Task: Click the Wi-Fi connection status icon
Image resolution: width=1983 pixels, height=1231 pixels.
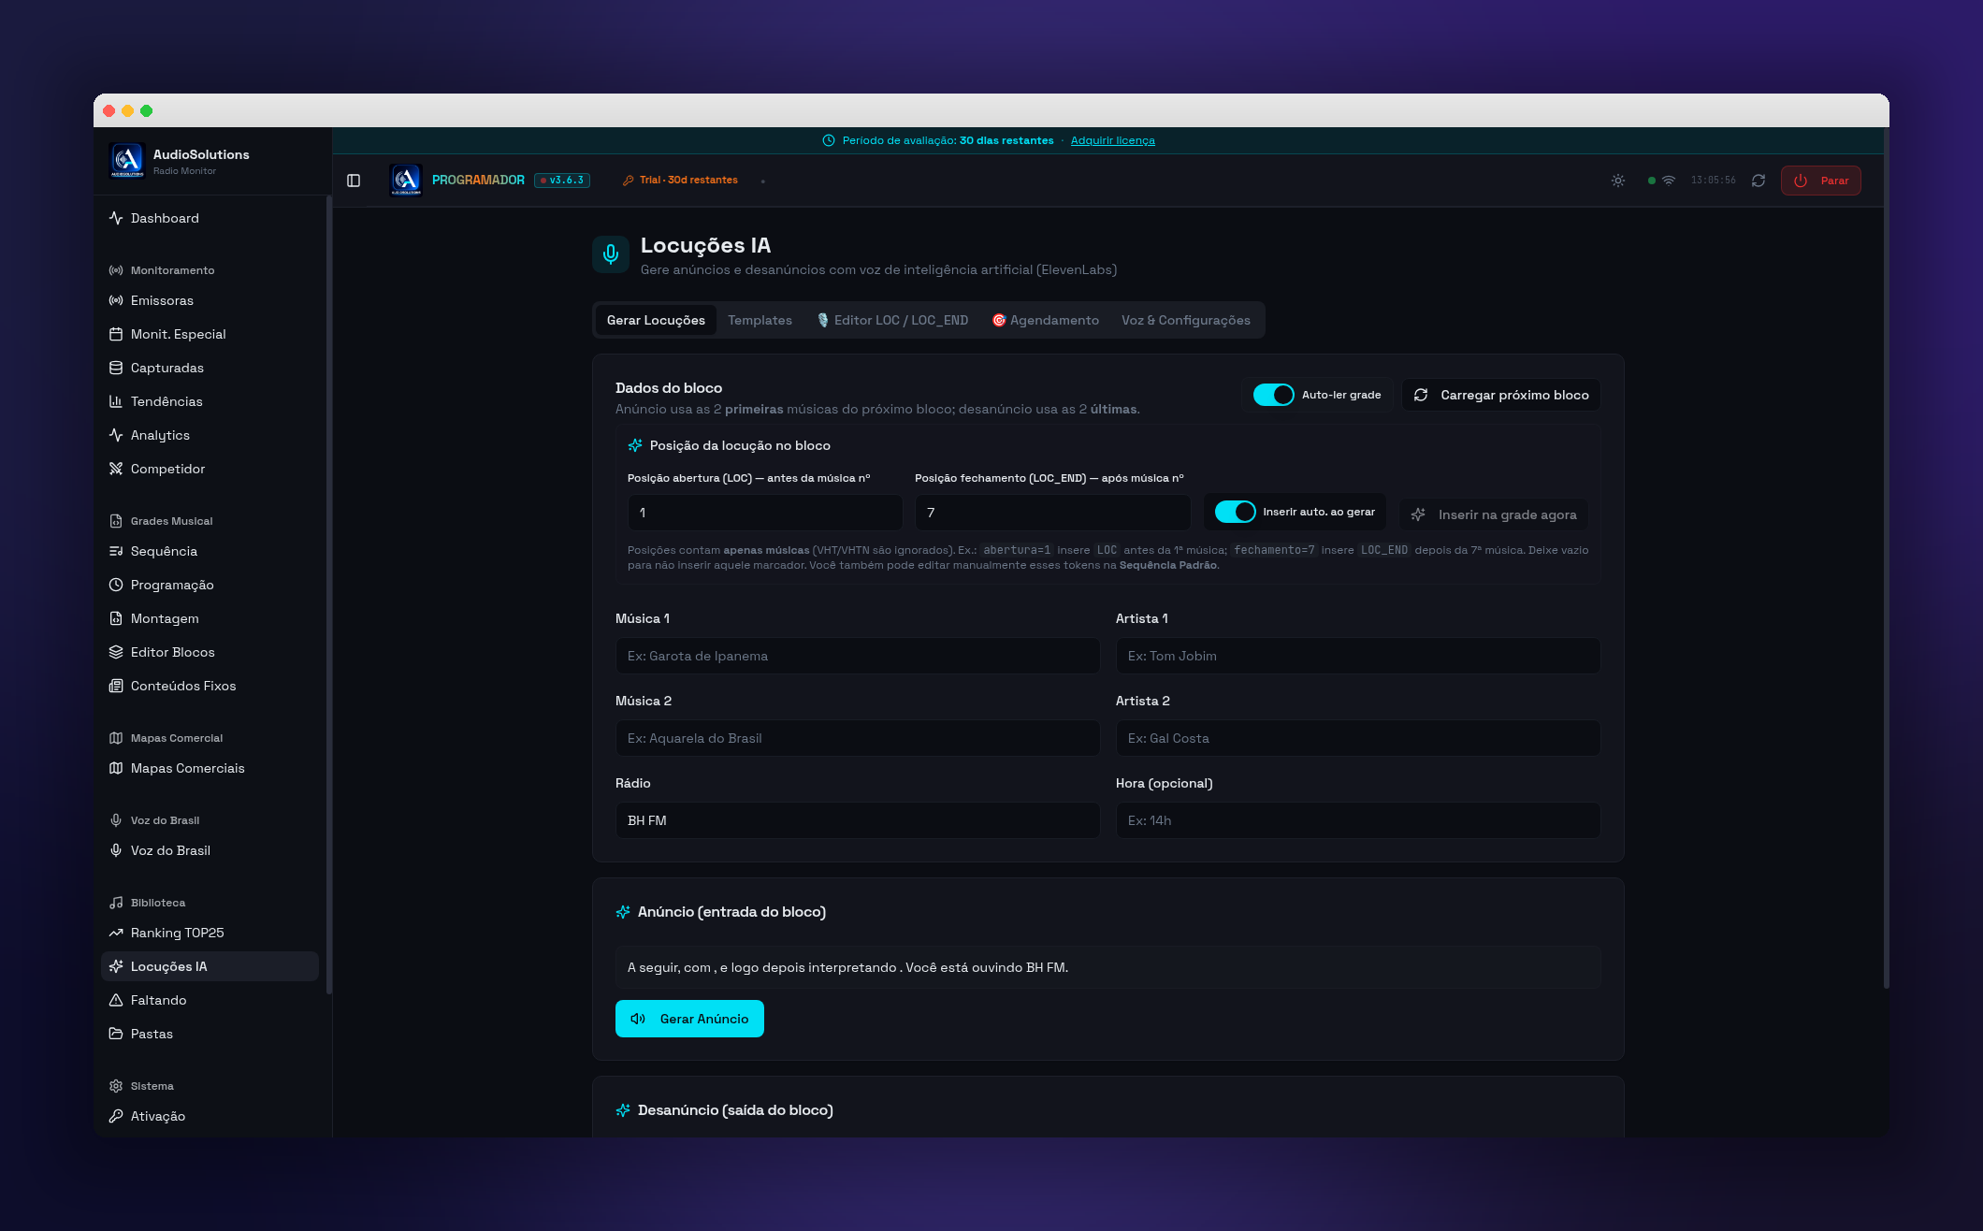Action: click(x=1669, y=181)
